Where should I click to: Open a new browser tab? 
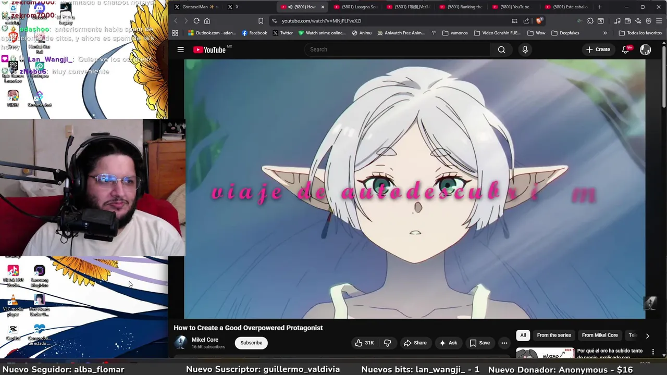click(x=599, y=7)
